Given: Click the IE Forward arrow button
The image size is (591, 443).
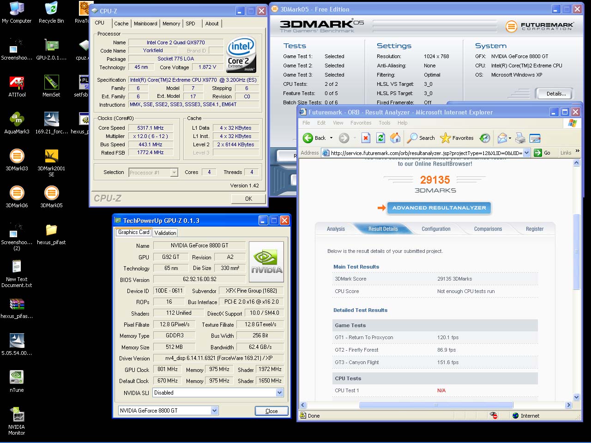Looking at the screenshot, I should pyautogui.click(x=344, y=138).
